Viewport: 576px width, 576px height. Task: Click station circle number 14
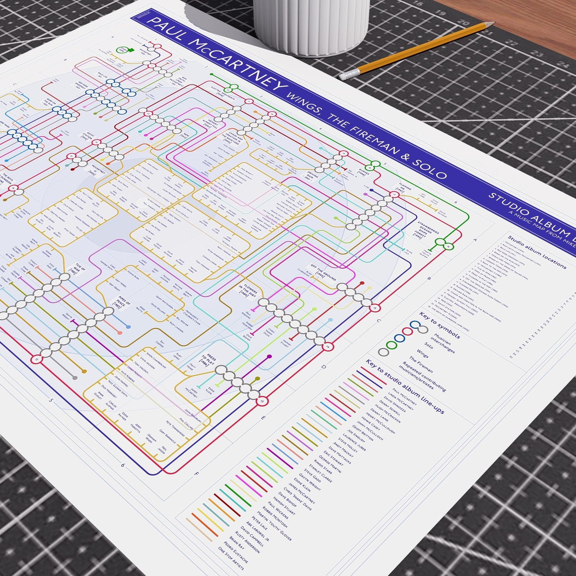pyautogui.click(x=328, y=347)
